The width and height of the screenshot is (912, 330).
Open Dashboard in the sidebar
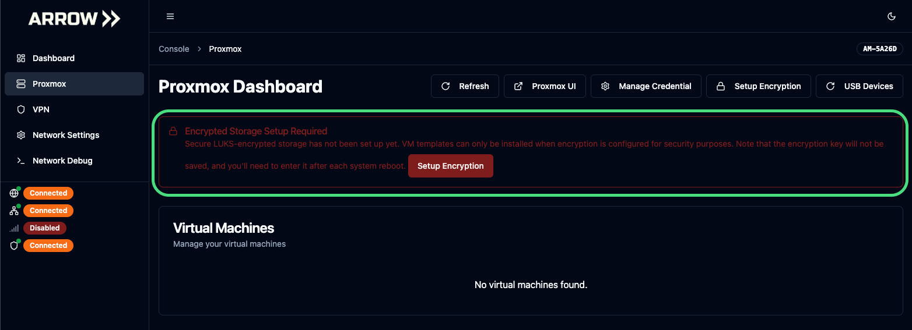click(x=54, y=58)
